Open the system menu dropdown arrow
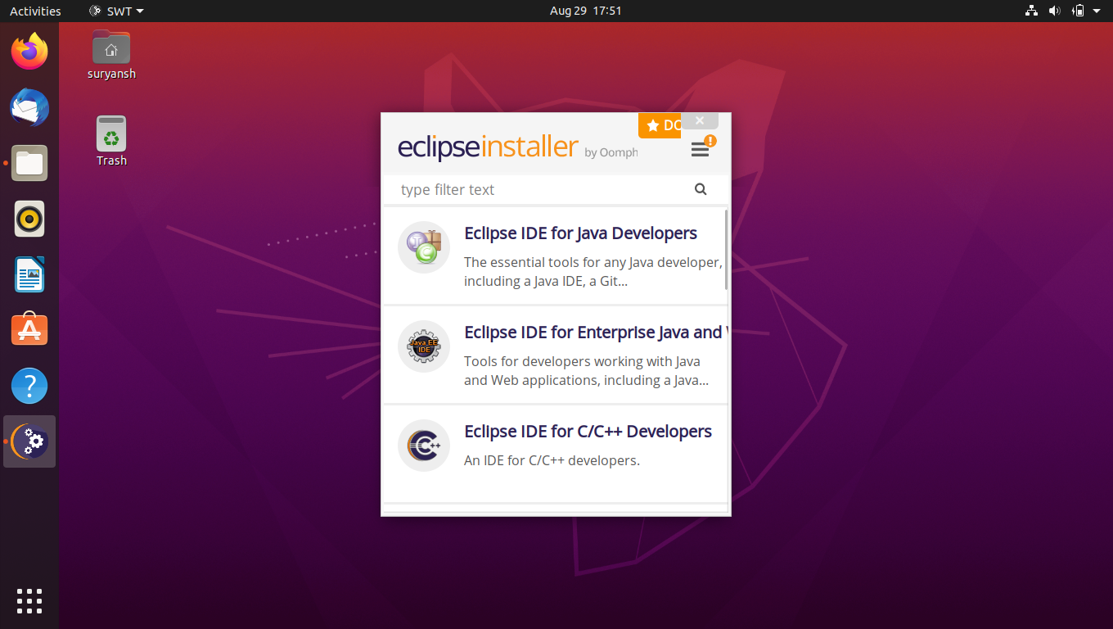This screenshot has height=629, width=1113. (x=1097, y=11)
